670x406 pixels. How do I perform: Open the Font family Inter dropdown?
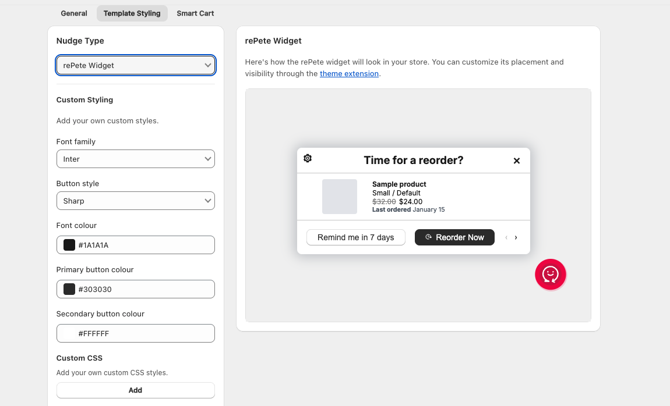[x=135, y=159]
